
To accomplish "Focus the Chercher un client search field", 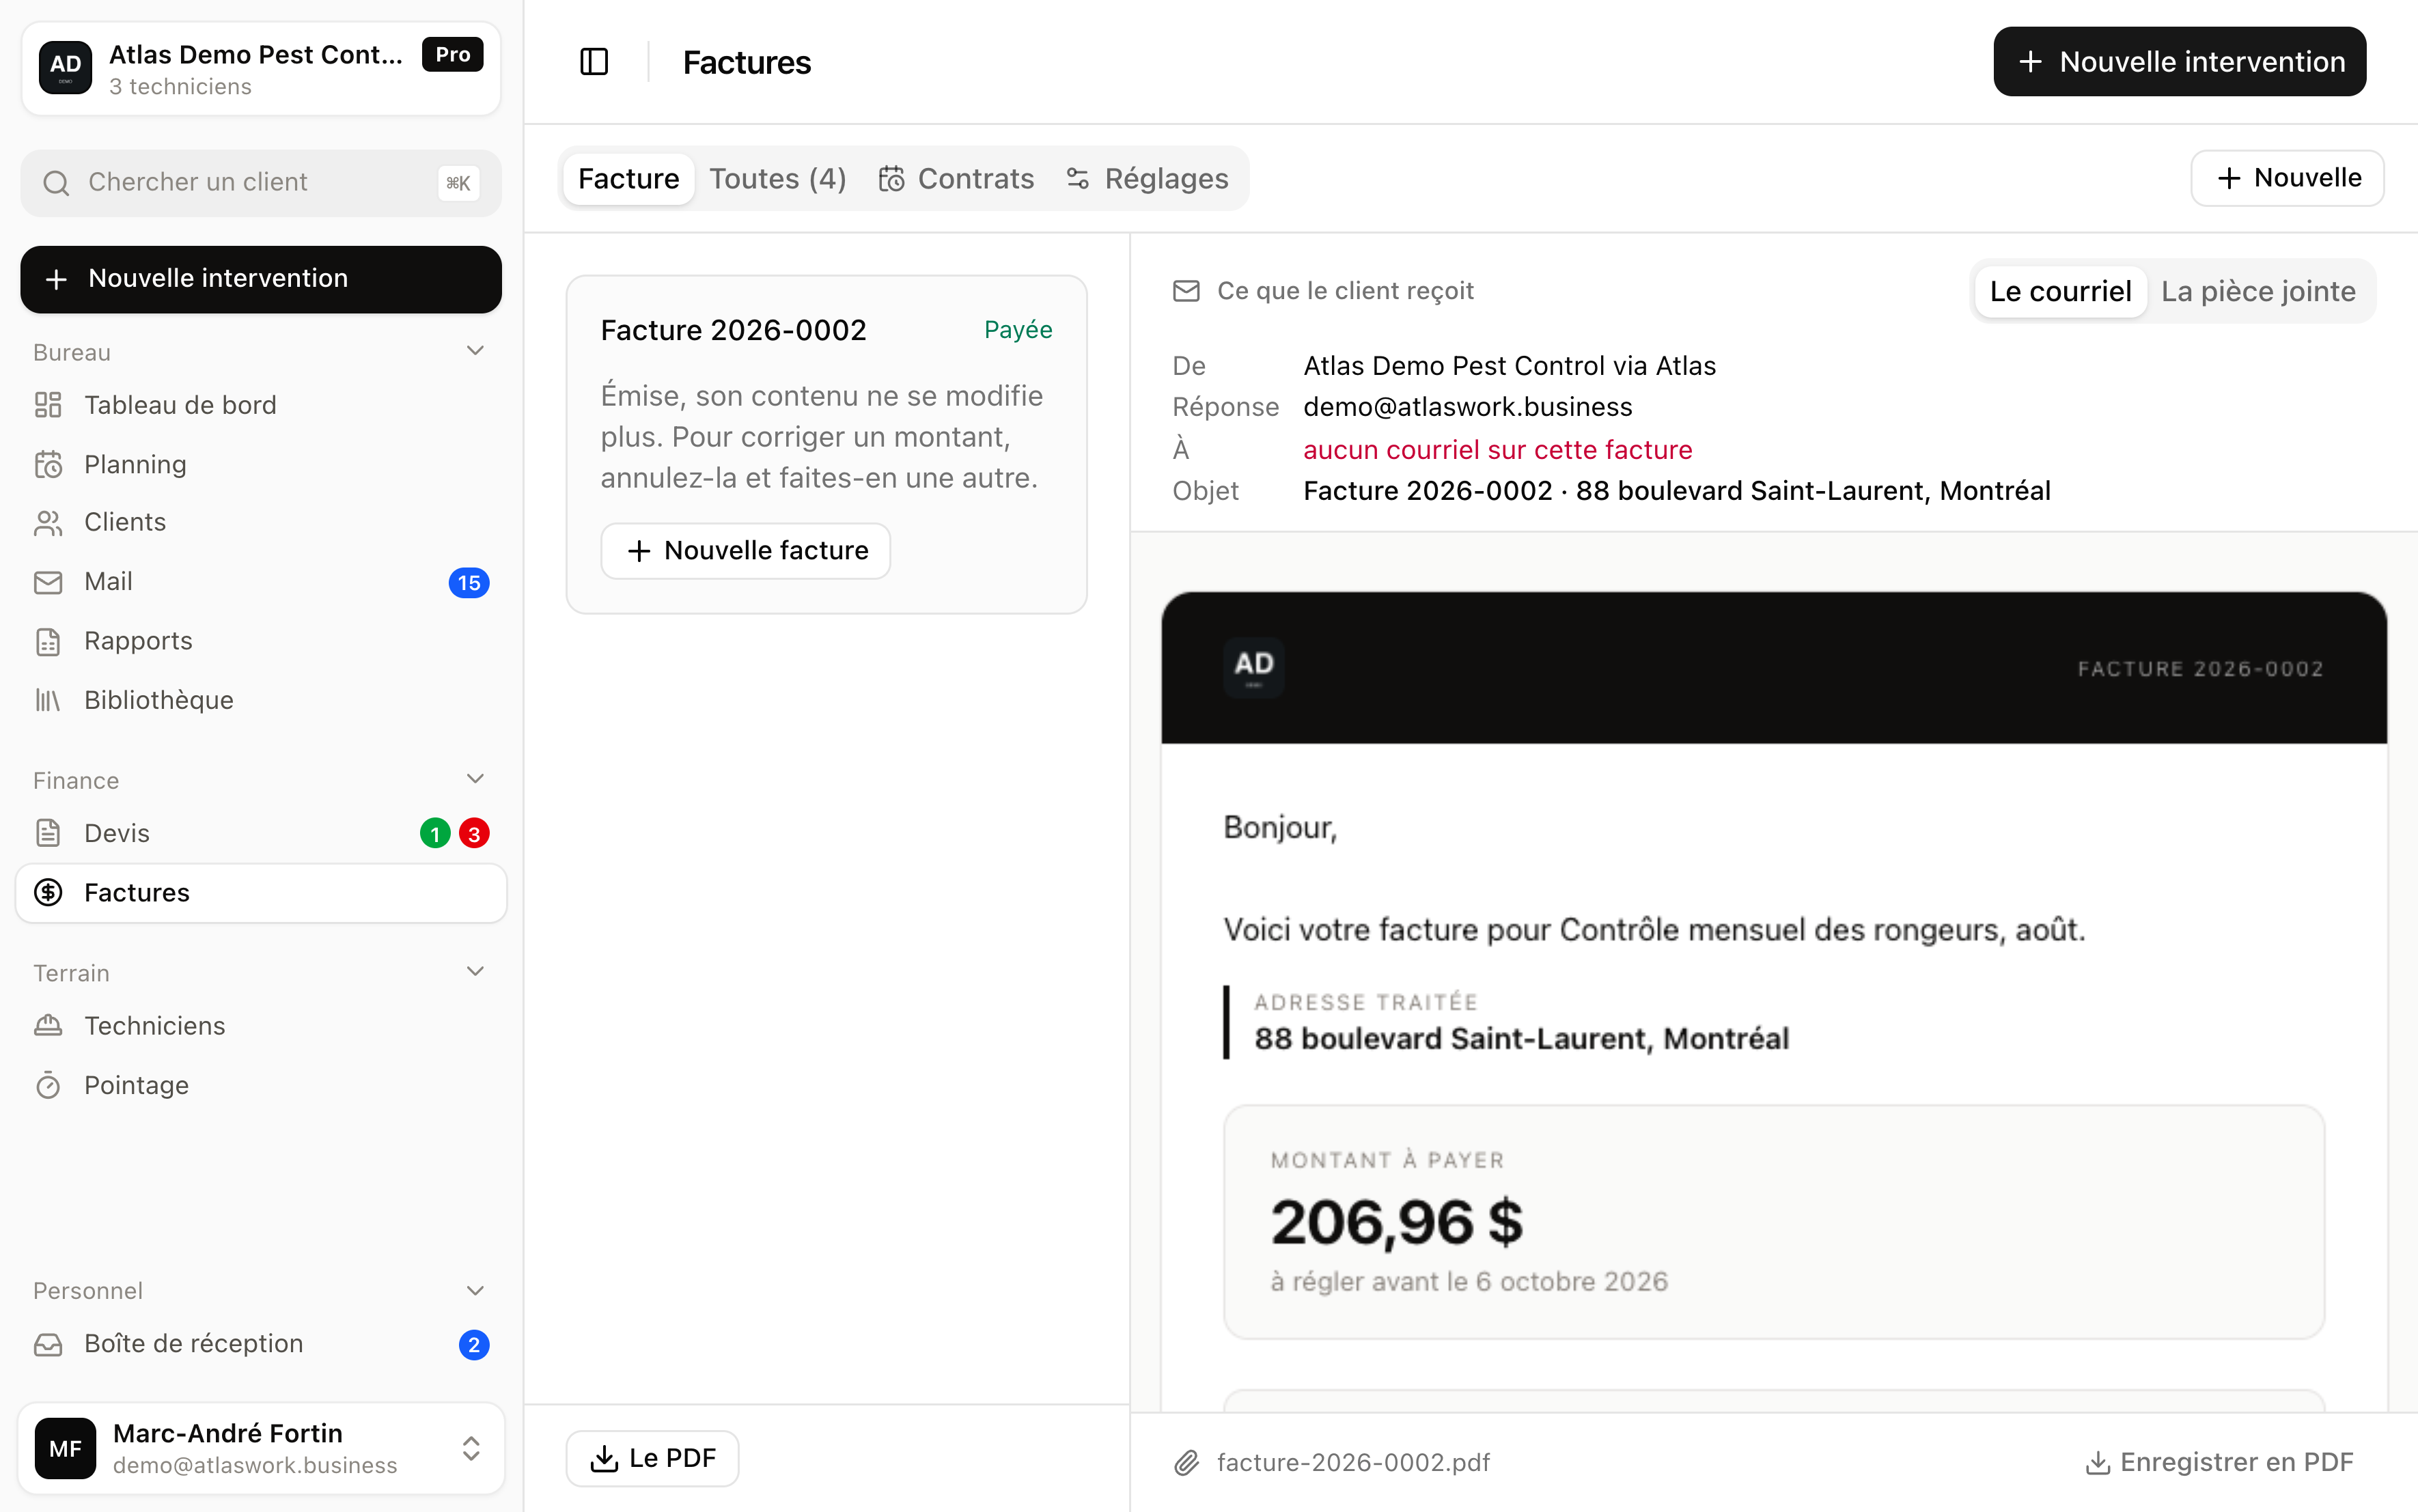I will [260, 183].
